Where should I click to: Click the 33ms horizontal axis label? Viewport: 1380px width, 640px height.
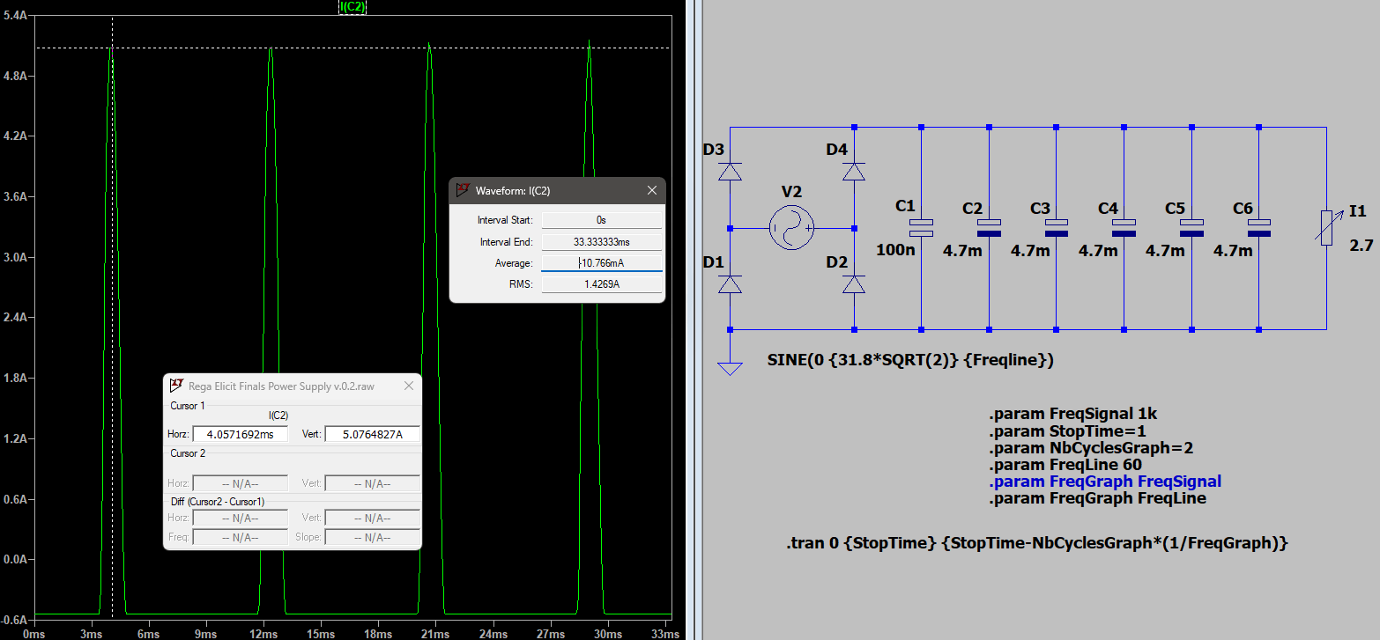point(664,634)
